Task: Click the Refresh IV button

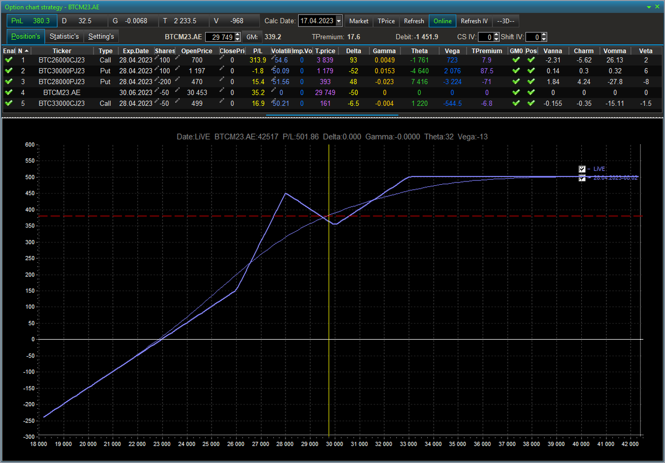Action: (x=474, y=21)
